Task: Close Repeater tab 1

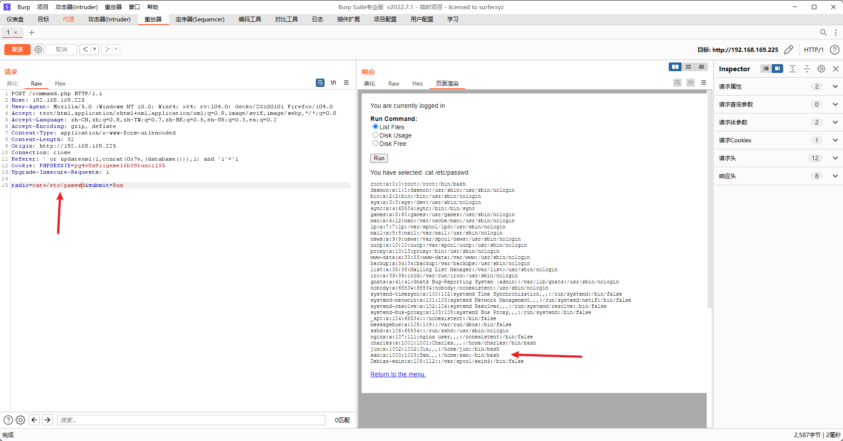Action: point(16,32)
